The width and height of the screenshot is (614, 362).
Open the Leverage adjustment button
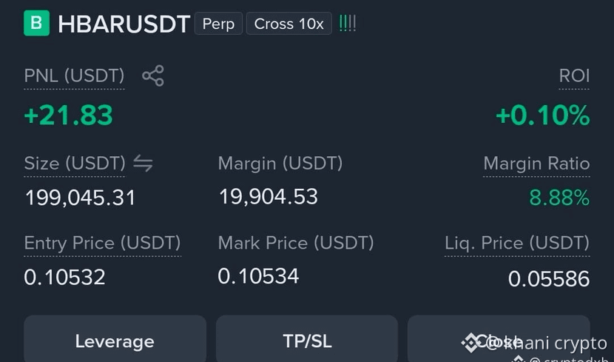[115, 339]
